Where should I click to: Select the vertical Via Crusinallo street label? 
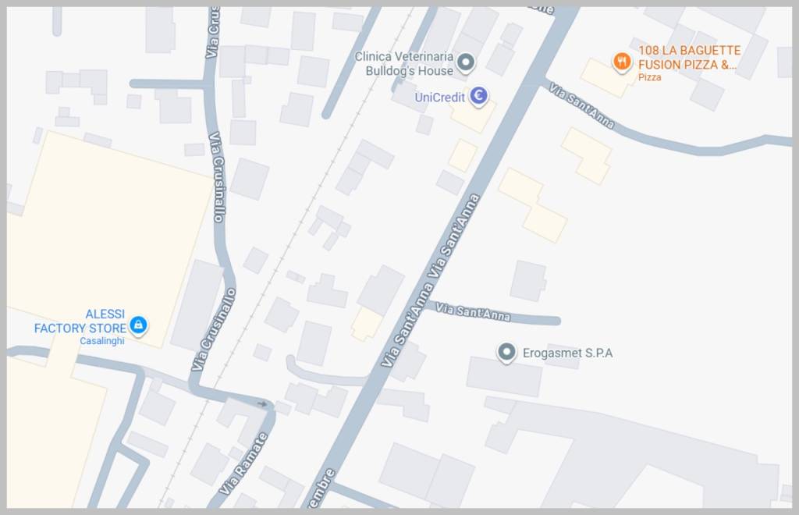(x=217, y=177)
